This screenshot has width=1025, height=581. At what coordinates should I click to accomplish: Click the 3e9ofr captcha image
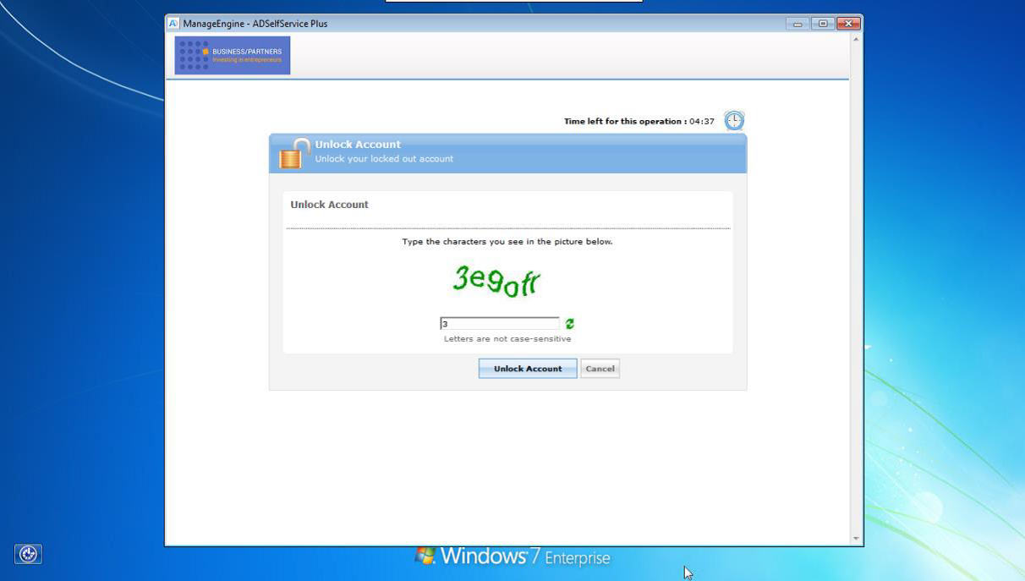pos(496,281)
